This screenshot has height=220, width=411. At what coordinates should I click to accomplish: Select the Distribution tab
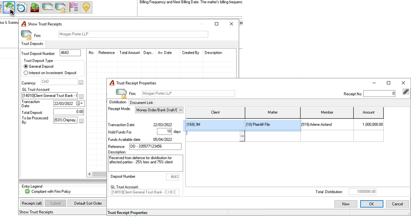pos(118,102)
